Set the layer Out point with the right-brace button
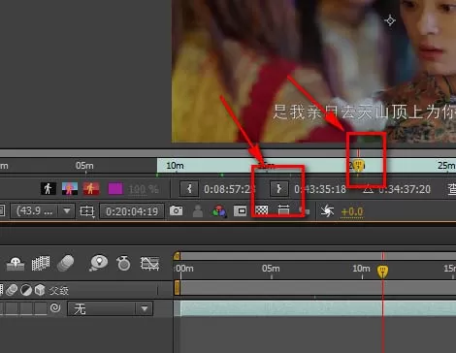This screenshot has width=456, height=353. pos(278,189)
